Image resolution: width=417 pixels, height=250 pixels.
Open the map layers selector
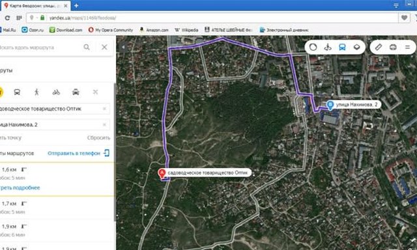(357, 48)
